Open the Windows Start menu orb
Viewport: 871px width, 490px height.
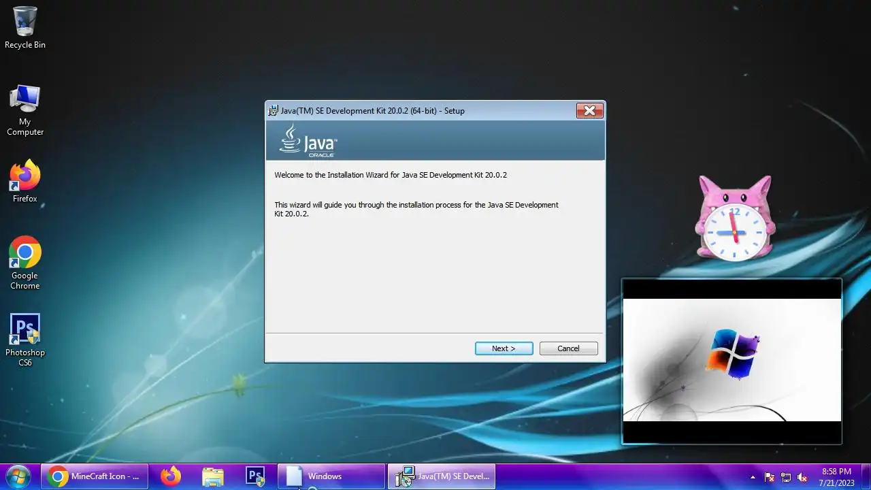coord(18,476)
